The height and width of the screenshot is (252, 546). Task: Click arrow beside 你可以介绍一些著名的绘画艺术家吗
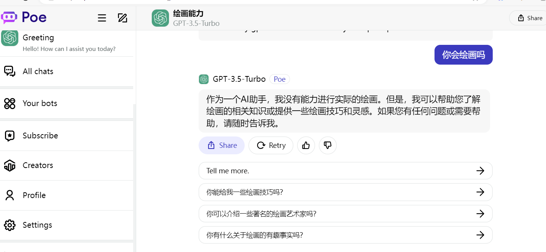[x=480, y=214]
